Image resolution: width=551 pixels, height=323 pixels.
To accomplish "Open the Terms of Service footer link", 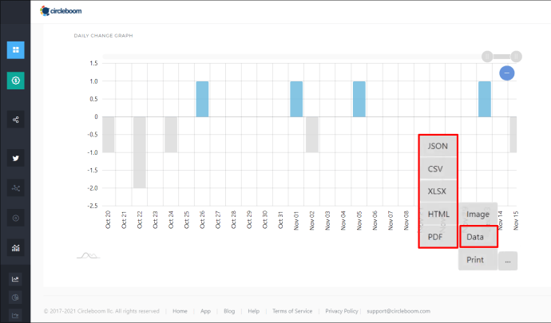I will click(292, 311).
